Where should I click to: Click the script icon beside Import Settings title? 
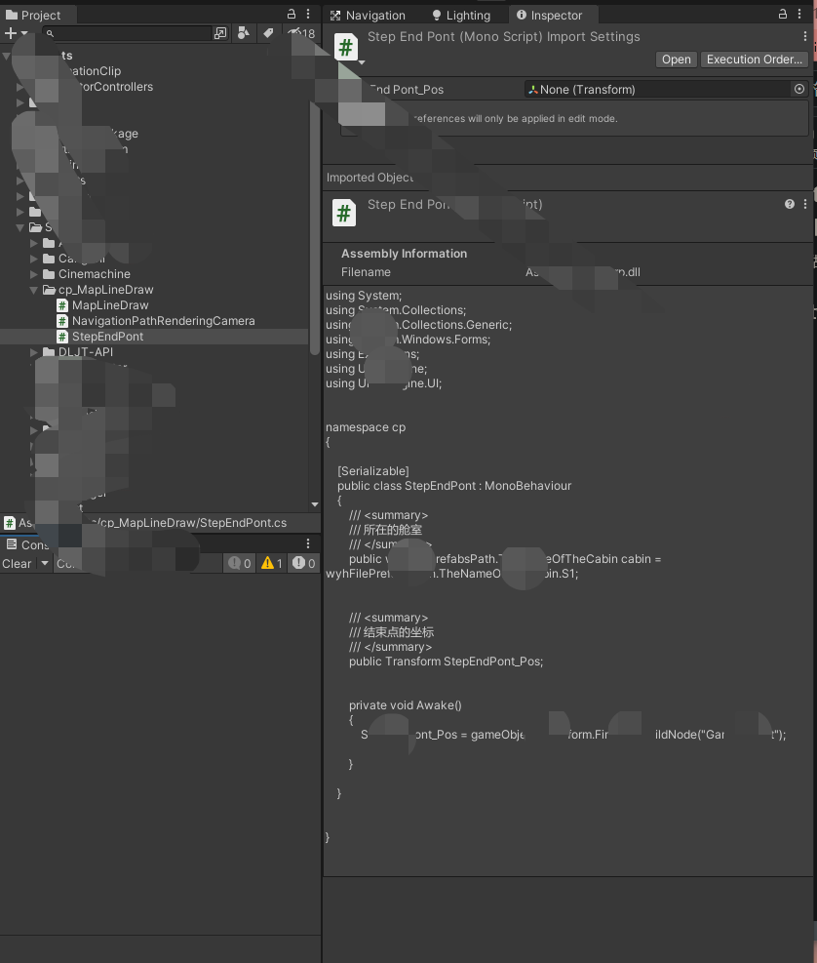pyautogui.click(x=345, y=47)
